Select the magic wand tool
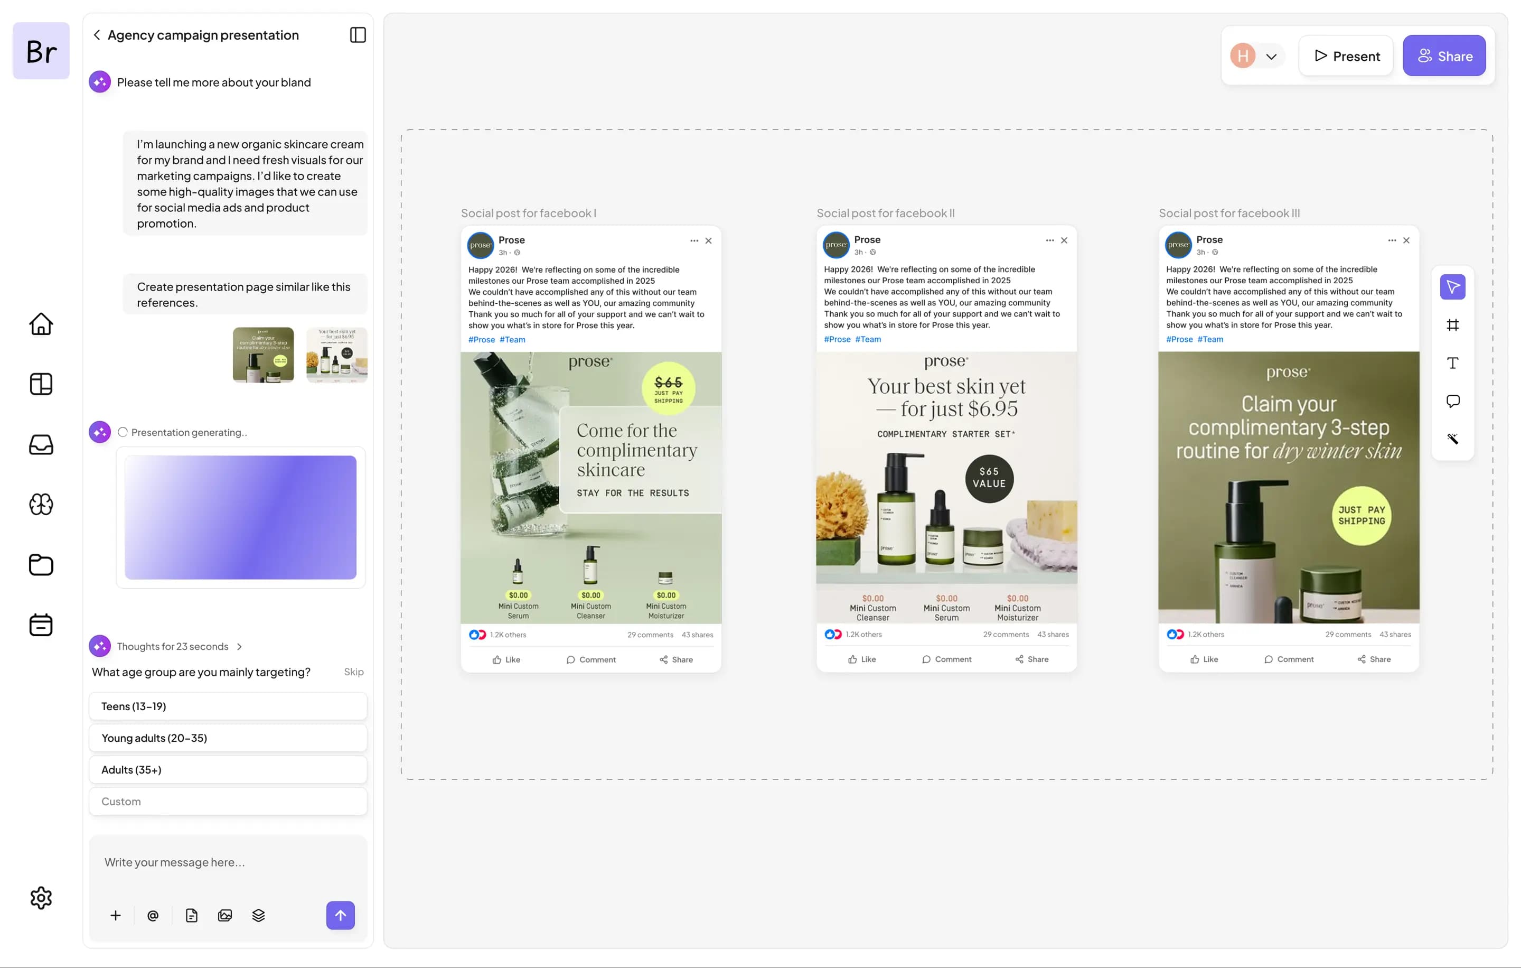This screenshot has height=968, width=1521. [1452, 439]
